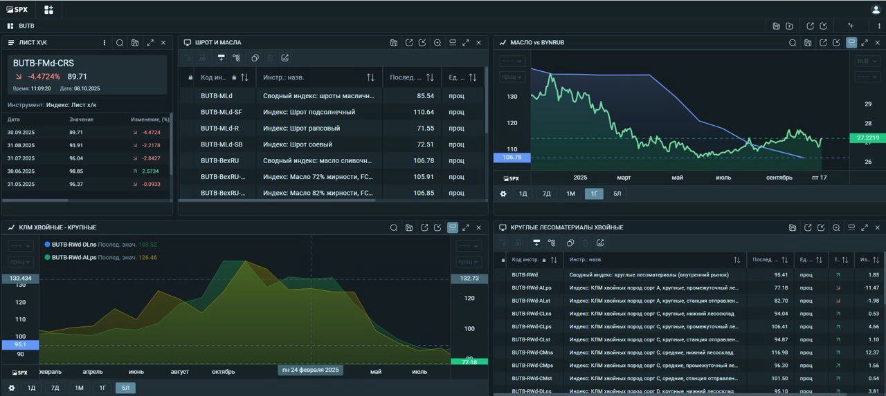
Task: Click export icon in ШРОТ И МАСЛА header
Action: pyautogui.click(x=409, y=42)
